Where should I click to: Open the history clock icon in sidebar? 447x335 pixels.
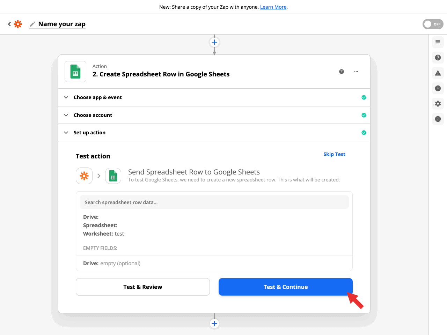[x=438, y=88]
